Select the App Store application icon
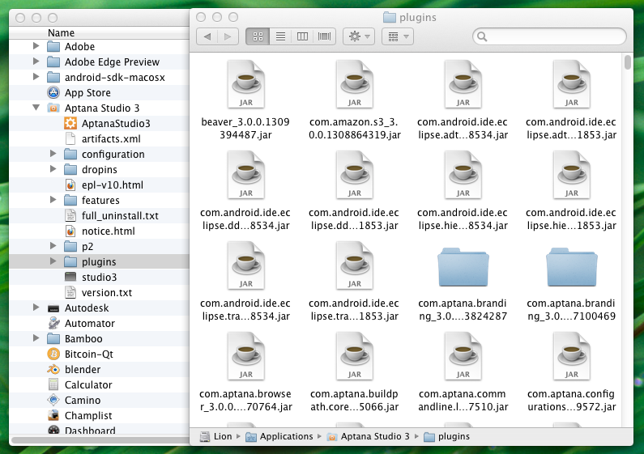Image resolution: width=644 pixels, height=454 pixels. pyautogui.click(x=53, y=92)
